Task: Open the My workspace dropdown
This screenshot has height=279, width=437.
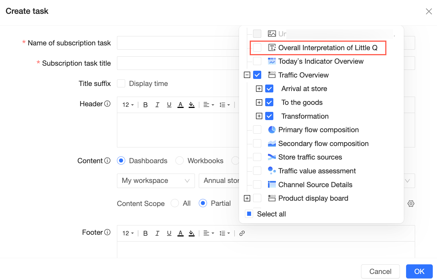Action: (156, 181)
